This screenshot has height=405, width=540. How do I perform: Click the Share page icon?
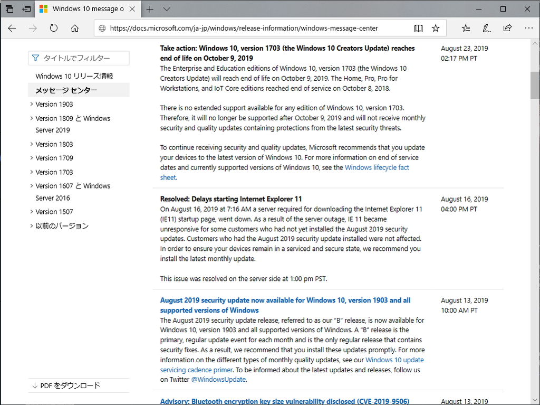[x=507, y=29]
